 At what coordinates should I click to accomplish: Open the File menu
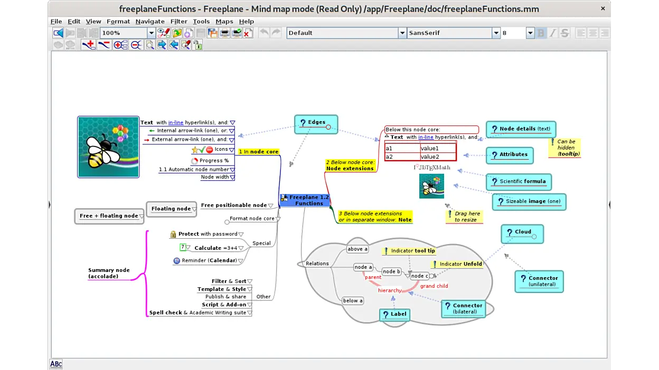(x=56, y=21)
